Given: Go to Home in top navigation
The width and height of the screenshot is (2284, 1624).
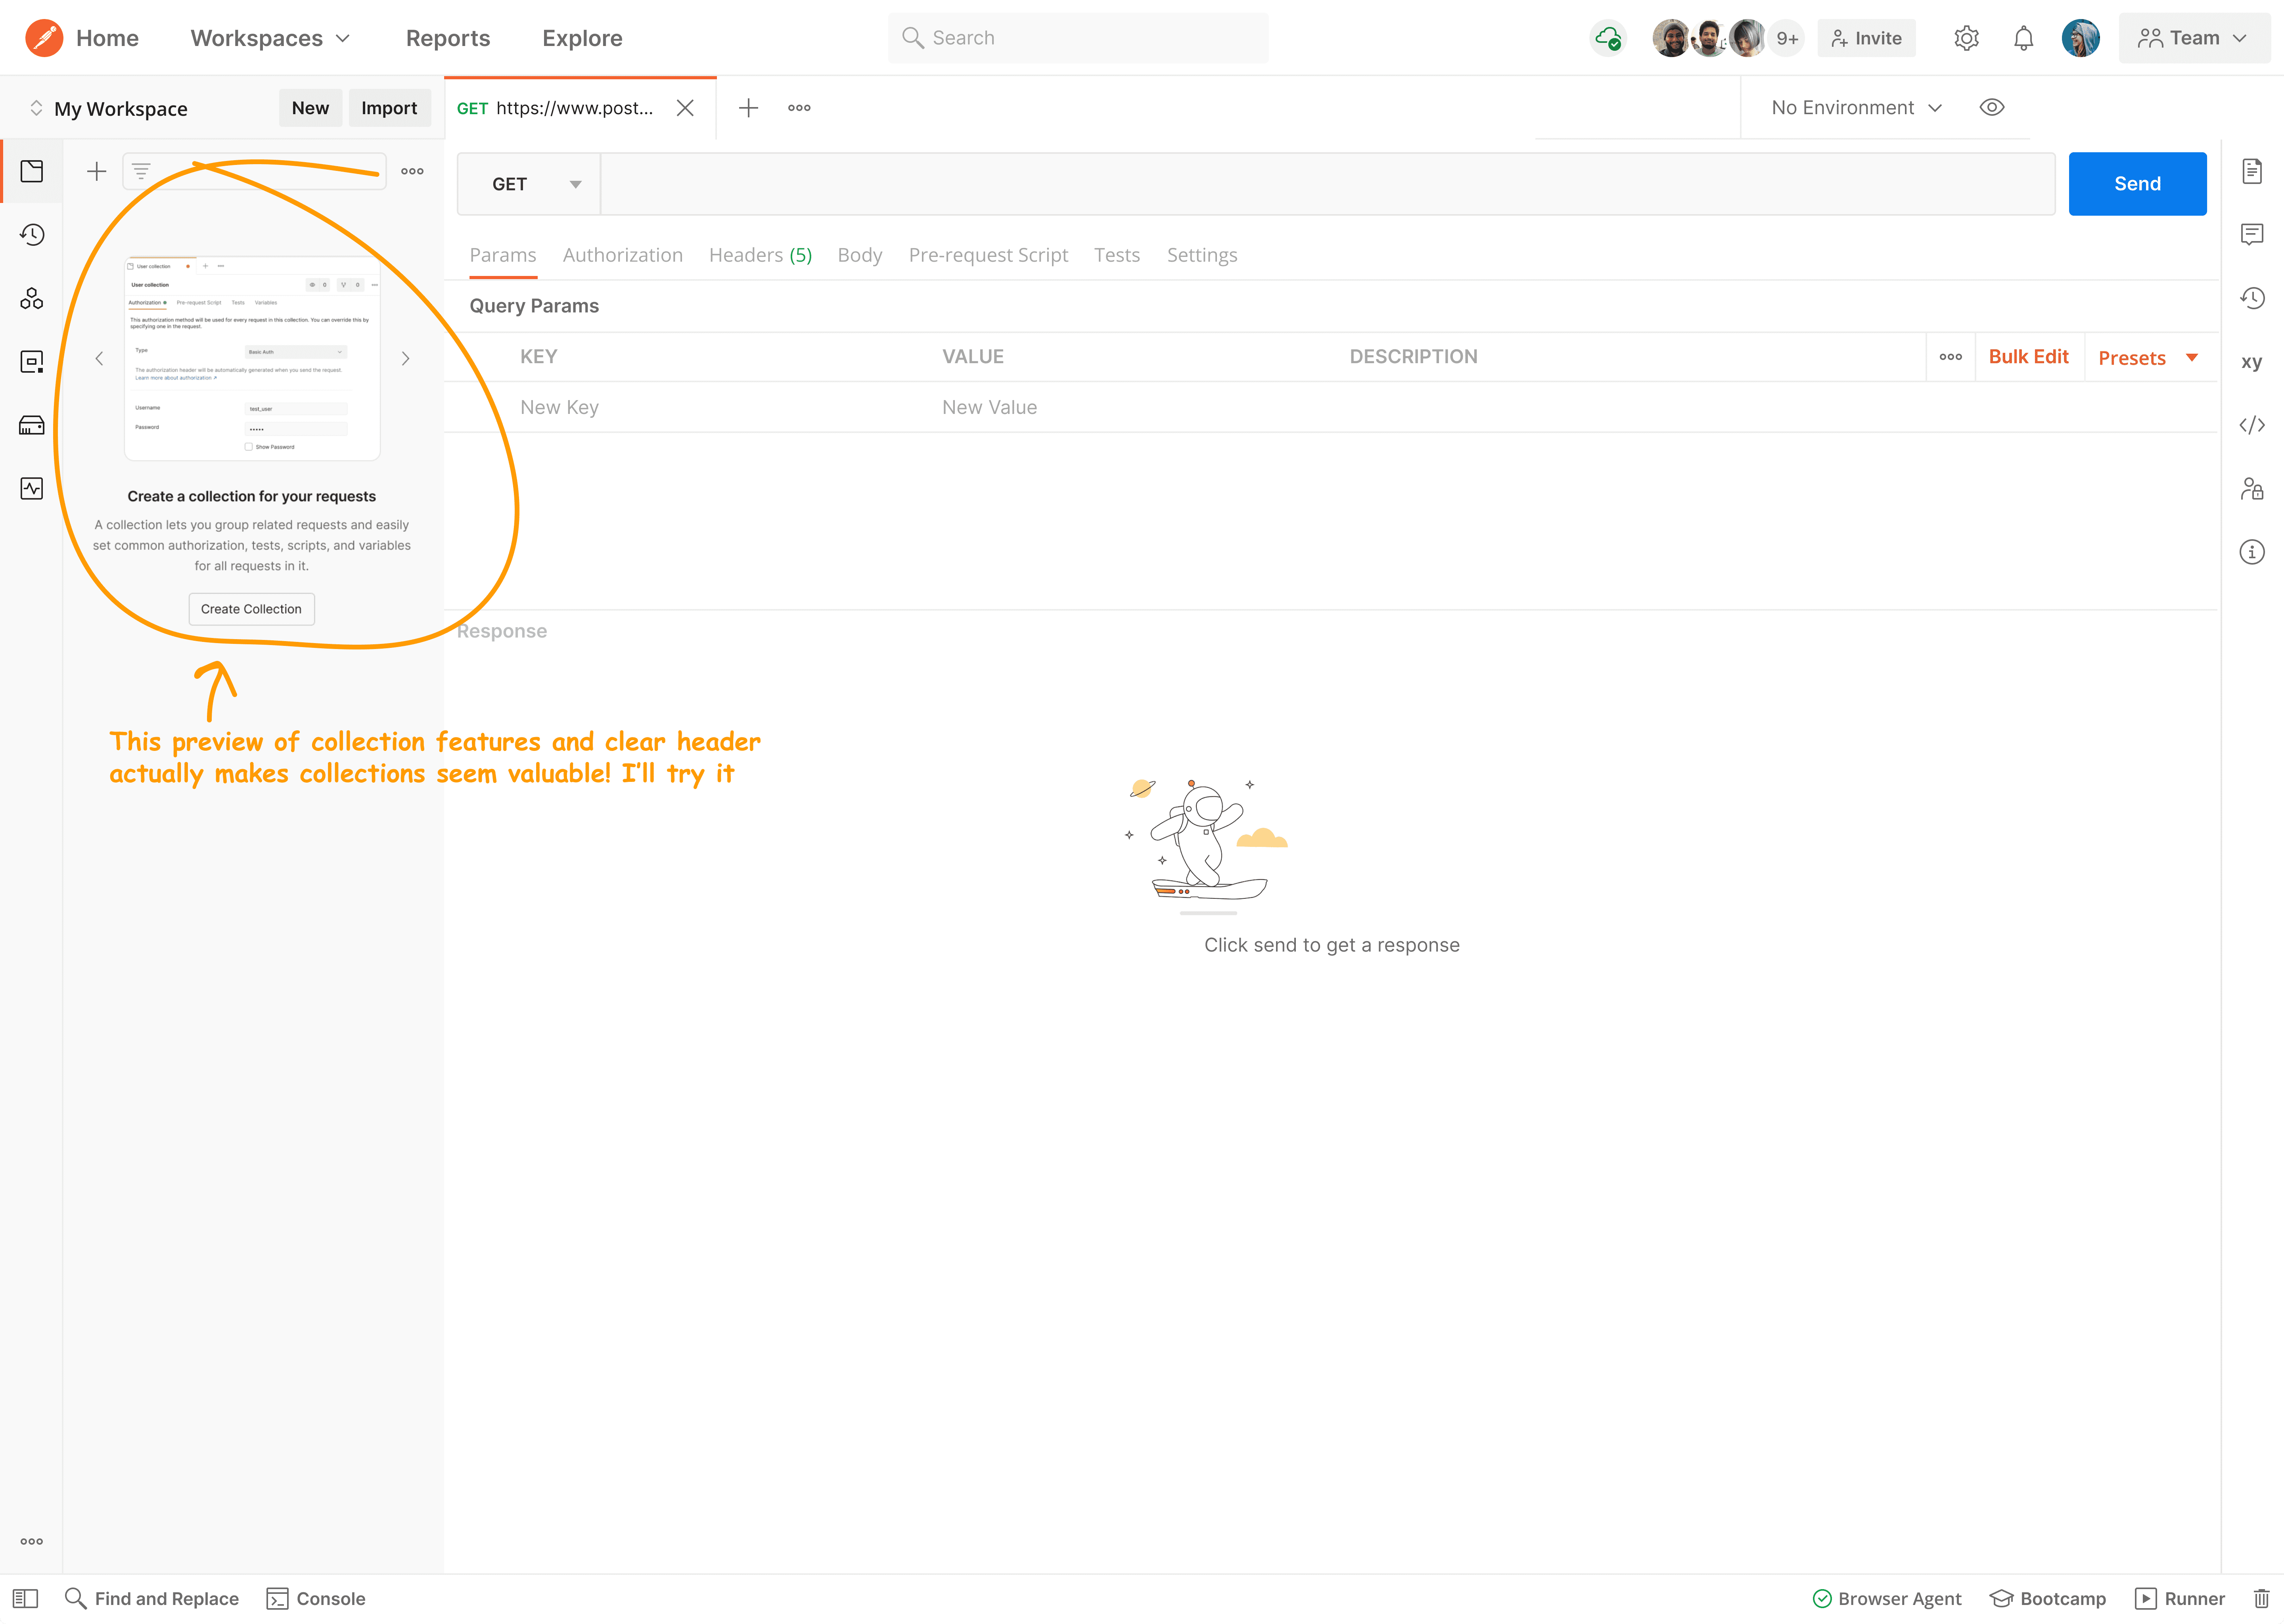Looking at the screenshot, I should pos(107,38).
